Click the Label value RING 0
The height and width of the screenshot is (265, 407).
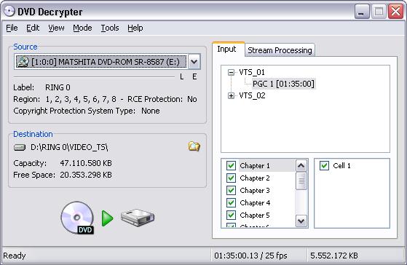(58, 87)
